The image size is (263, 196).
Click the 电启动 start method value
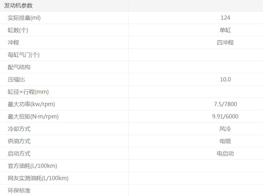(x=225, y=154)
